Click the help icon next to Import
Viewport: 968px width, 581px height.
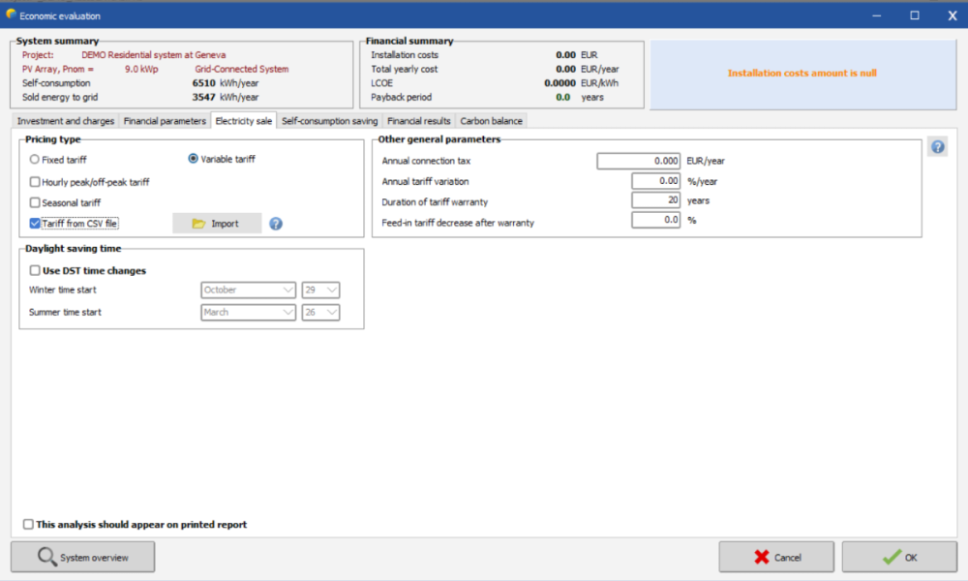[x=276, y=224]
